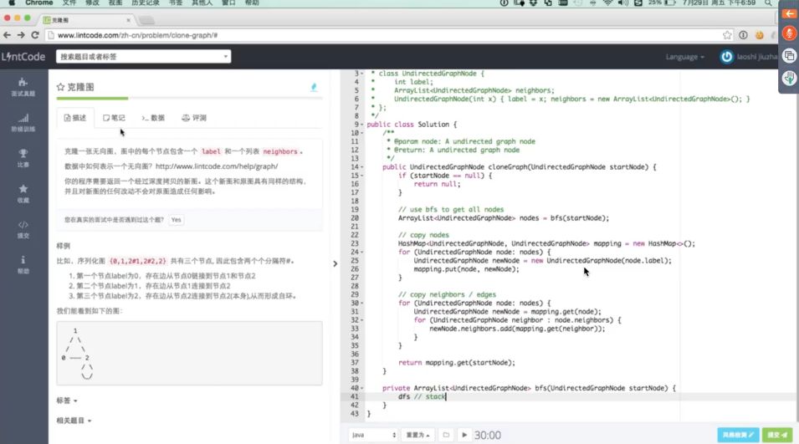Open the 重置为 reset dropdown
The width and height of the screenshot is (799, 444).
pos(418,435)
